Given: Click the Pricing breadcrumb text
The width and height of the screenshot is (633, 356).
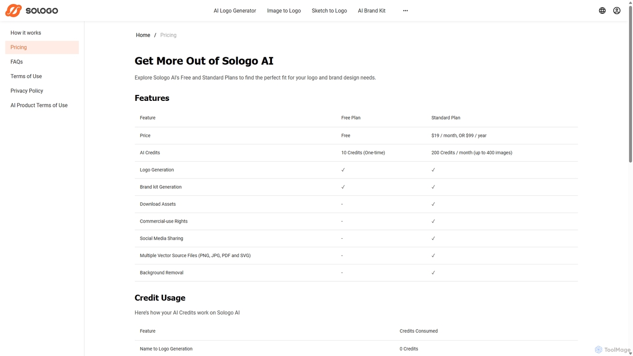Looking at the screenshot, I should 168,35.
